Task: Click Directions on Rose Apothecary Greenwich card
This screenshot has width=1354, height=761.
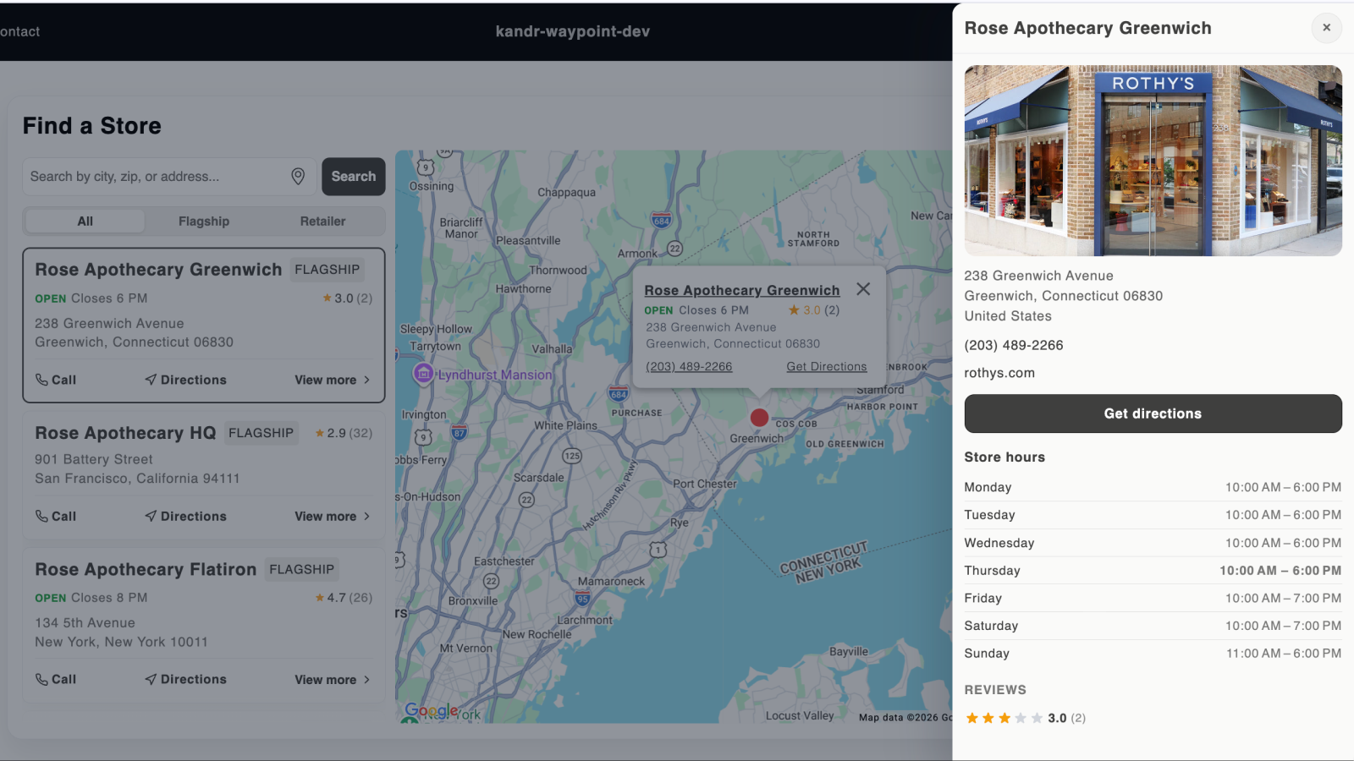Action: coord(185,380)
